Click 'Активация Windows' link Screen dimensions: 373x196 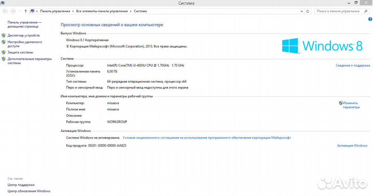tap(352, 145)
